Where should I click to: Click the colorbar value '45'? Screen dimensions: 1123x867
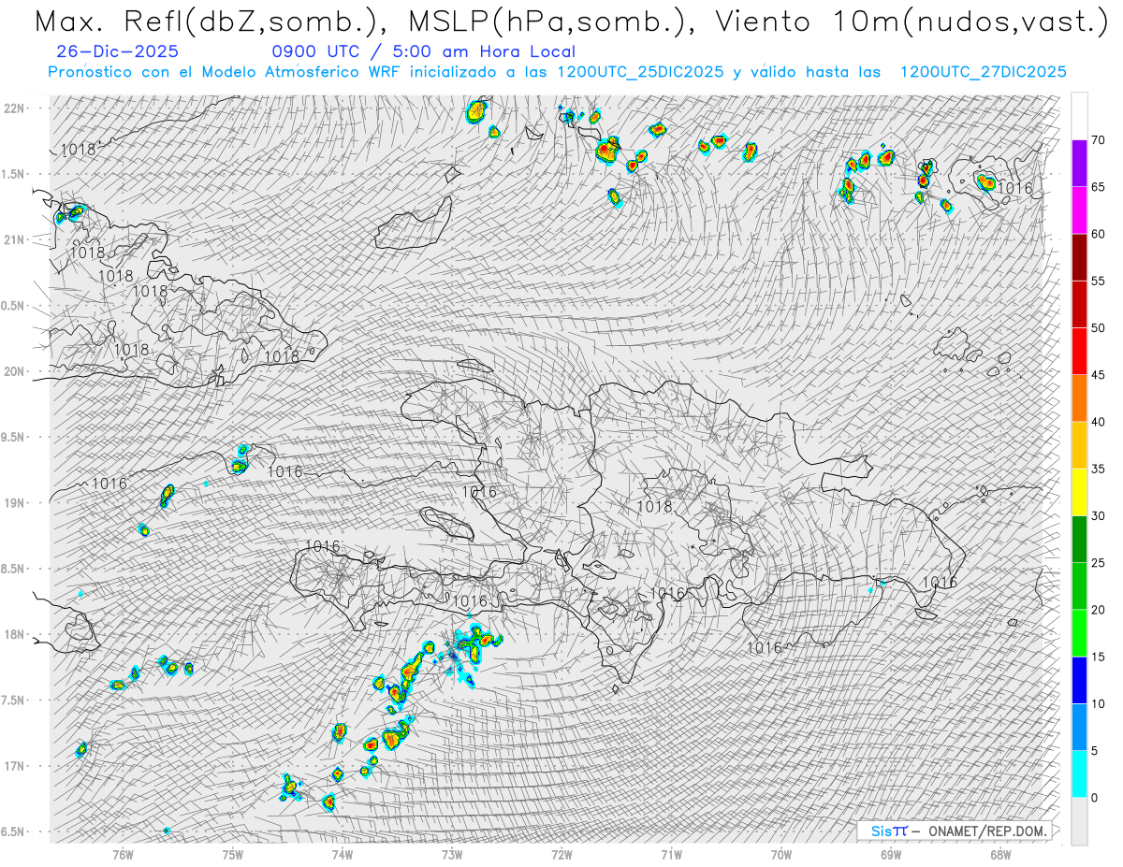point(1098,375)
